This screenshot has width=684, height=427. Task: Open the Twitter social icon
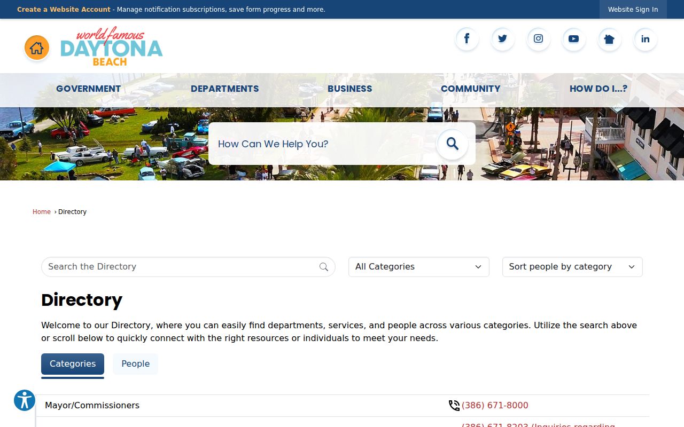(502, 39)
